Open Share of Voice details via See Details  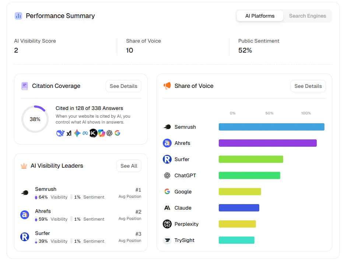(308, 86)
